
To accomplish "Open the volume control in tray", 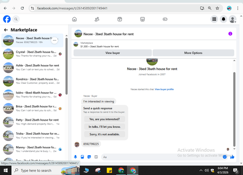I will coord(207,170).
